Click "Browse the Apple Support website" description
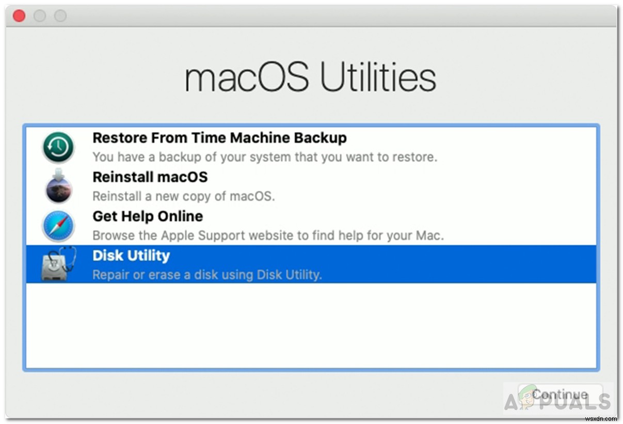The height and width of the screenshot is (424, 623). click(x=268, y=235)
